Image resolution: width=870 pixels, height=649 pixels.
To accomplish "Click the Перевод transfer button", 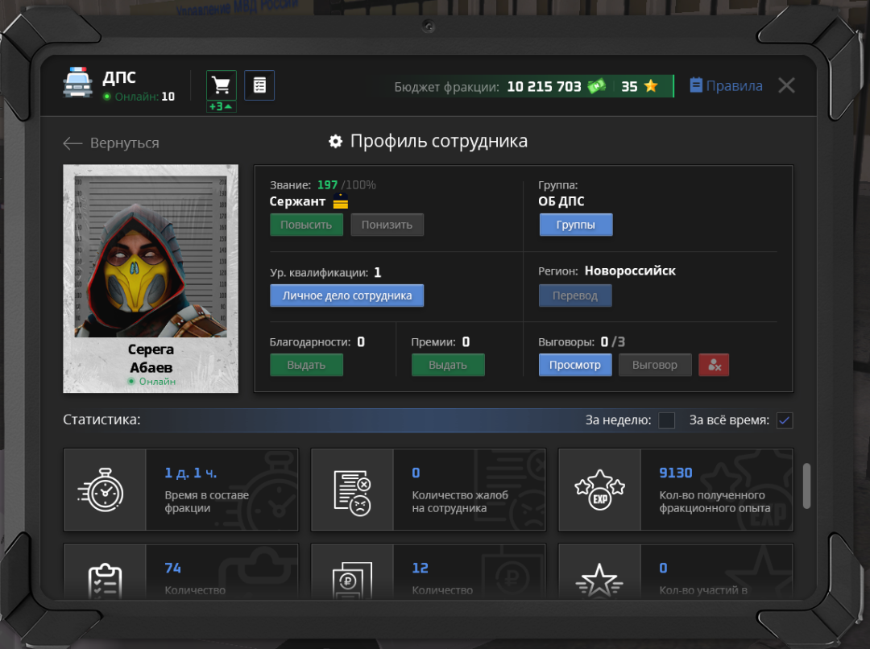I will coord(575,296).
